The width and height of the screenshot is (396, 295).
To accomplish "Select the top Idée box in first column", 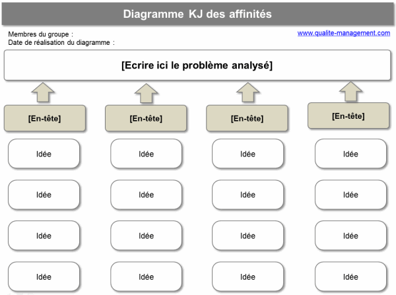I will pos(44,154).
